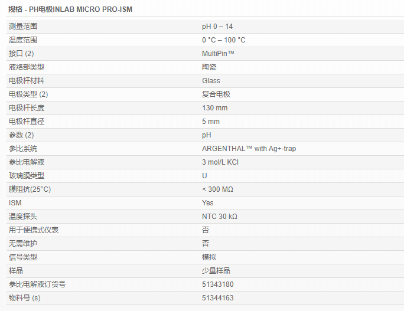Select the ISM row label

(15, 203)
